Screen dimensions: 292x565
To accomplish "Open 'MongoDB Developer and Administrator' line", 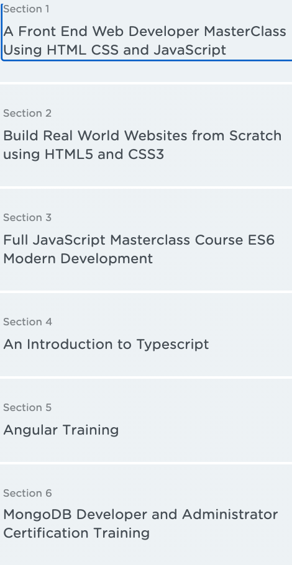I will click(x=140, y=515).
